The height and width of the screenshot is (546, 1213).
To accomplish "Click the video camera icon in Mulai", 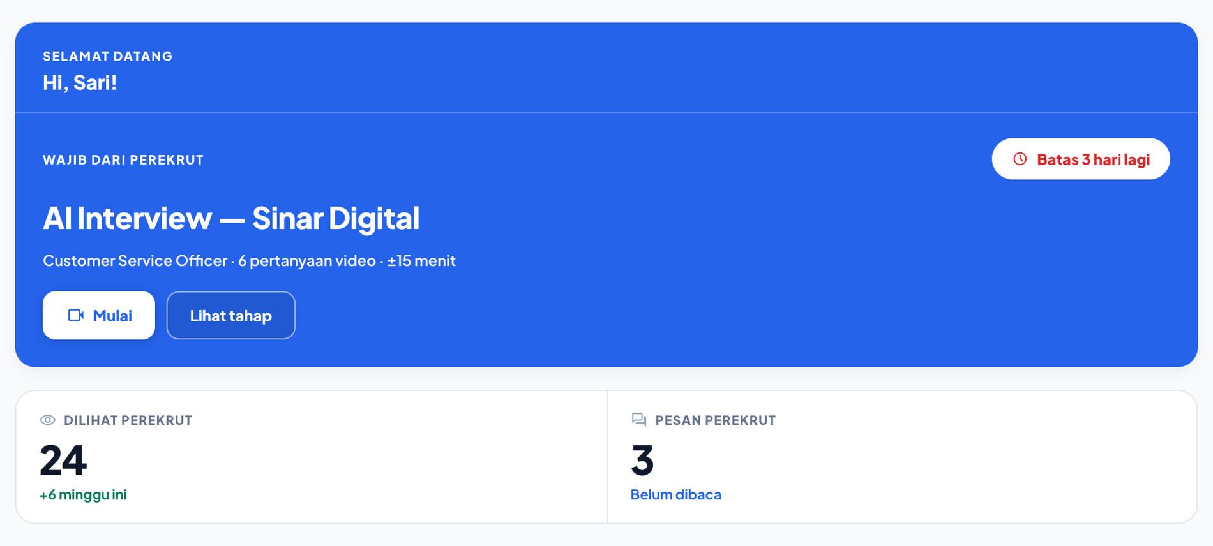I will (76, 315).
